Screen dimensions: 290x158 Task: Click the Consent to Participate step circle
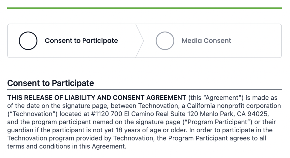pyautogui.click(x=28, y=41)
